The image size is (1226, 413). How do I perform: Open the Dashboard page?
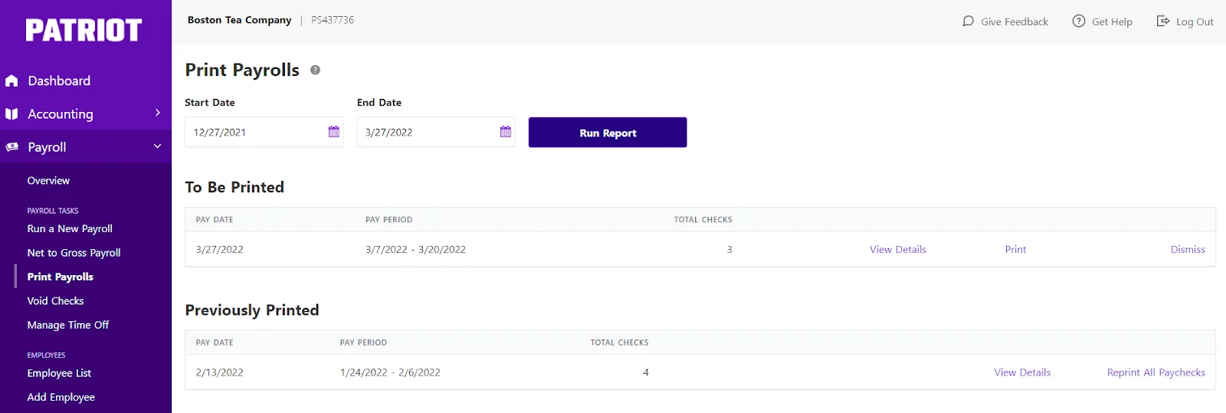point(59,80)
